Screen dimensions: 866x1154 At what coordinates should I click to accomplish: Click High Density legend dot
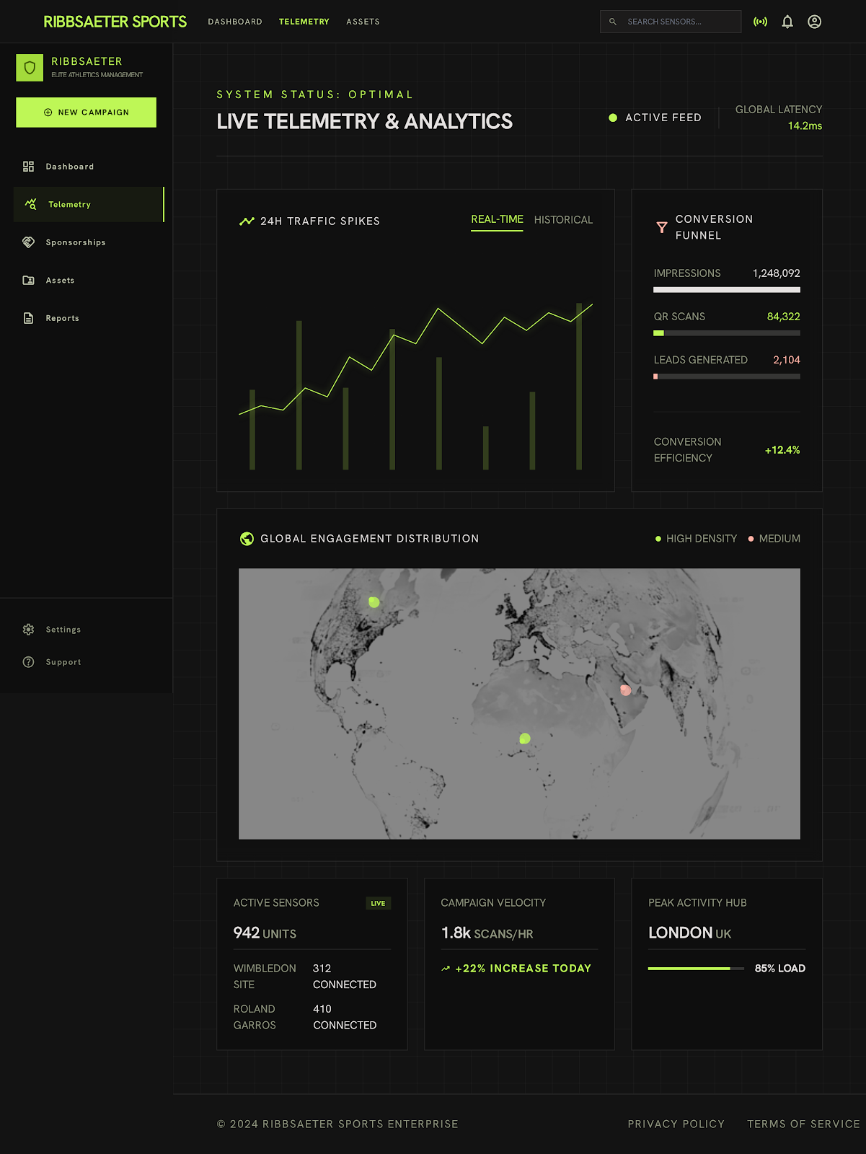(658, 539)
